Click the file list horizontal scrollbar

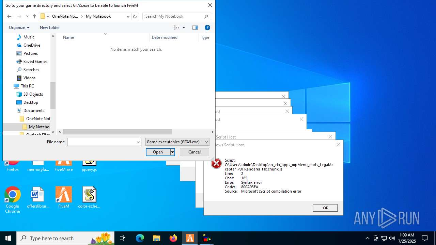click(117, 132)
